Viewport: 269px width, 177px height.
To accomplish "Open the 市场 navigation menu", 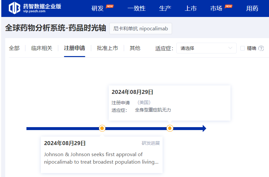I will point(216,8).
